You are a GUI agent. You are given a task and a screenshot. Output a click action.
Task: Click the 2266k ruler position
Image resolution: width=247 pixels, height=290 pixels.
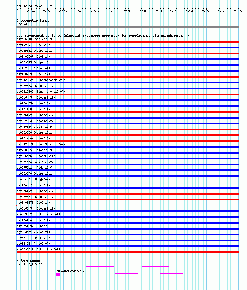pos(222,11)
